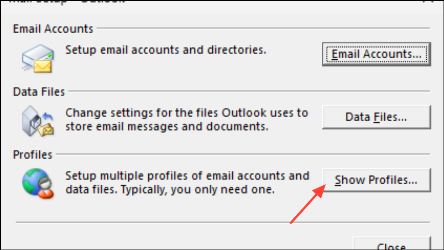
Task: Click the text 'Setup multiple profiles of email accounts and'
Action: [187, 176]
